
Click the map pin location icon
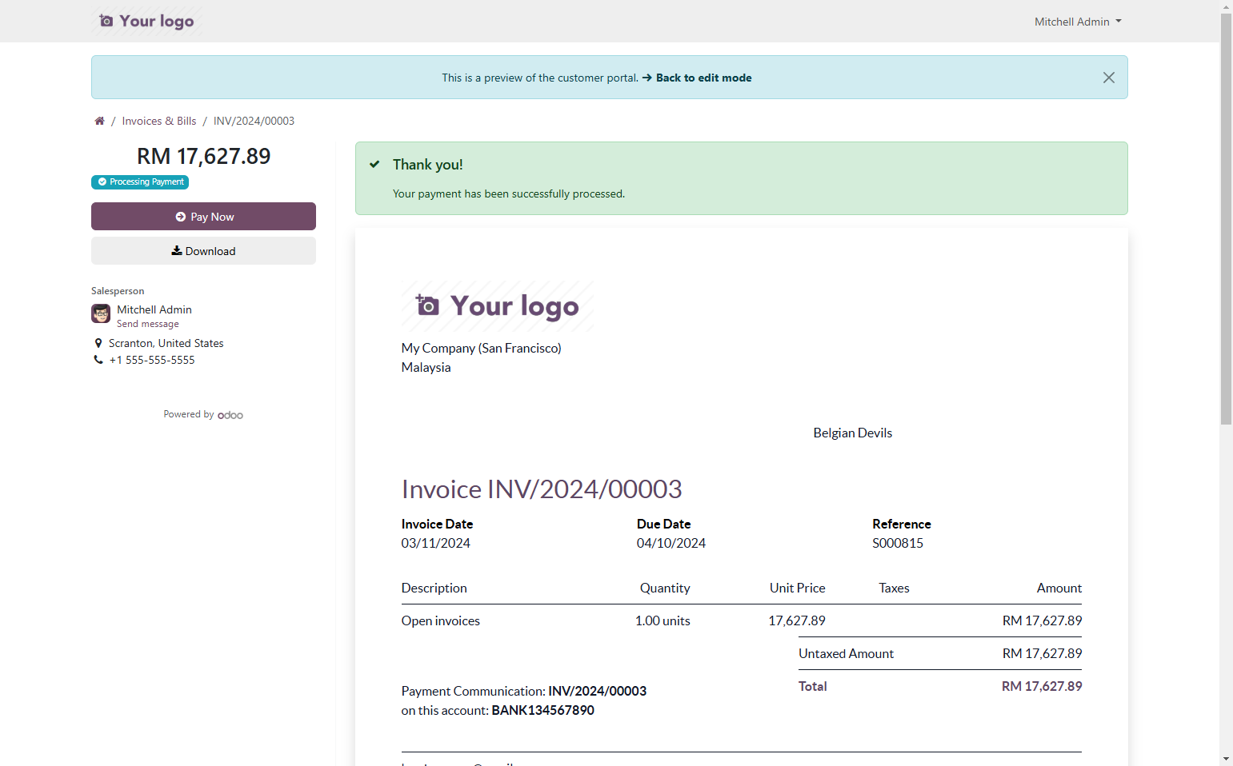pyautogui.click(x=98, y=343)
